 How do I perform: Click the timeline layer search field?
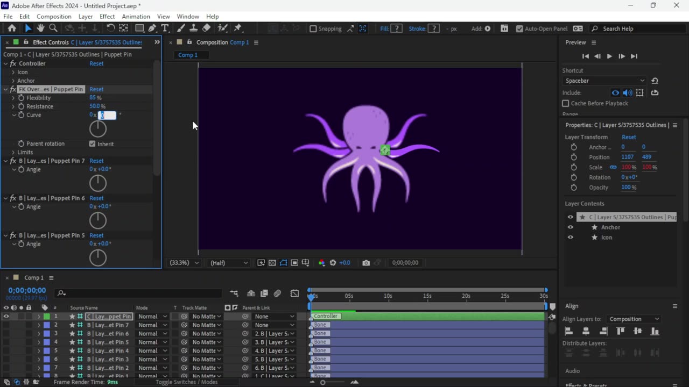[139, 293]
